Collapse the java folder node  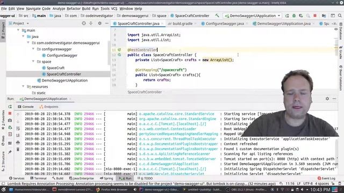(x=23, y=36)
